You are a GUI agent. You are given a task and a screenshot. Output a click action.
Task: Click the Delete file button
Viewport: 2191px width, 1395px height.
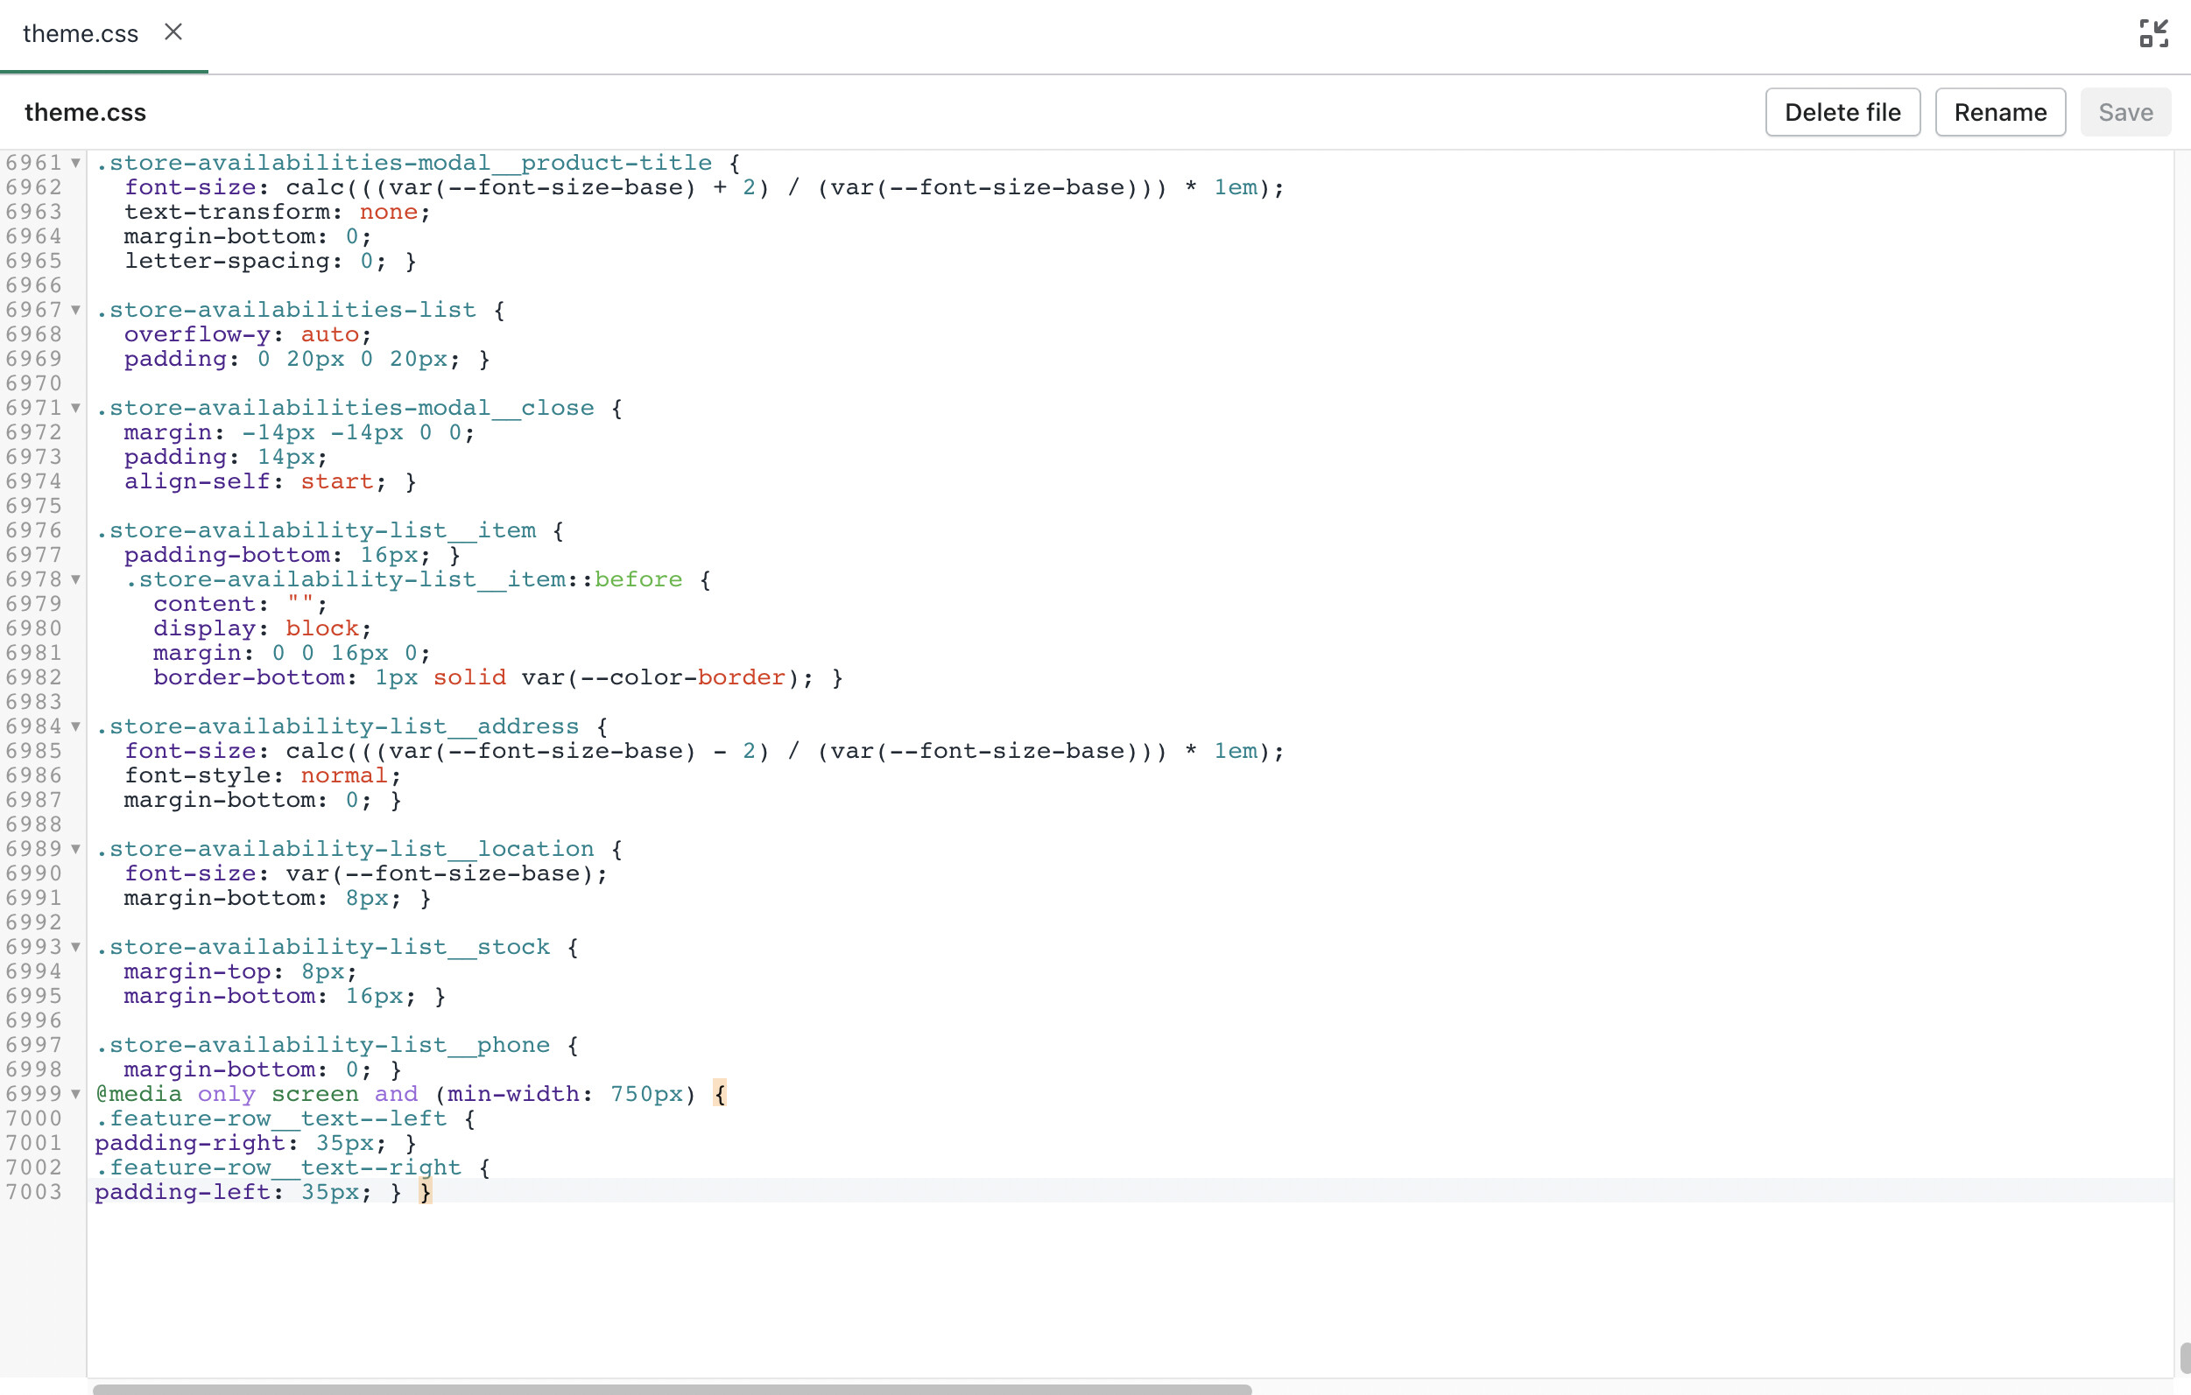pos(1842,112)
